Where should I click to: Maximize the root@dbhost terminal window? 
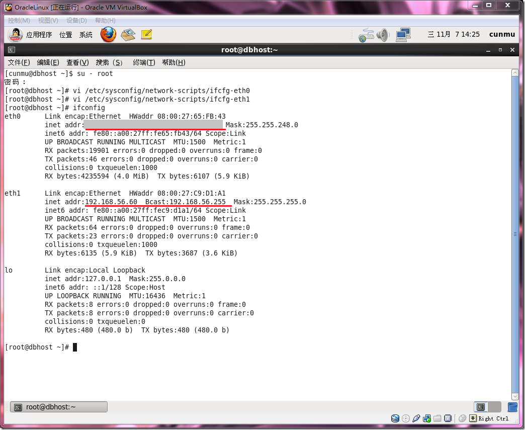[500, 50]
